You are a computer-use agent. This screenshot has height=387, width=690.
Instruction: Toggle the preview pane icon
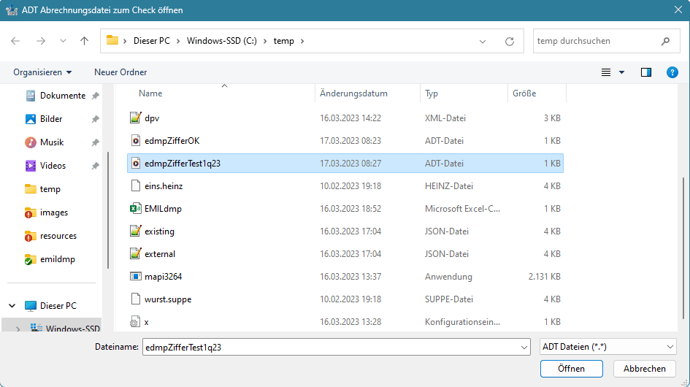(645, 72)
